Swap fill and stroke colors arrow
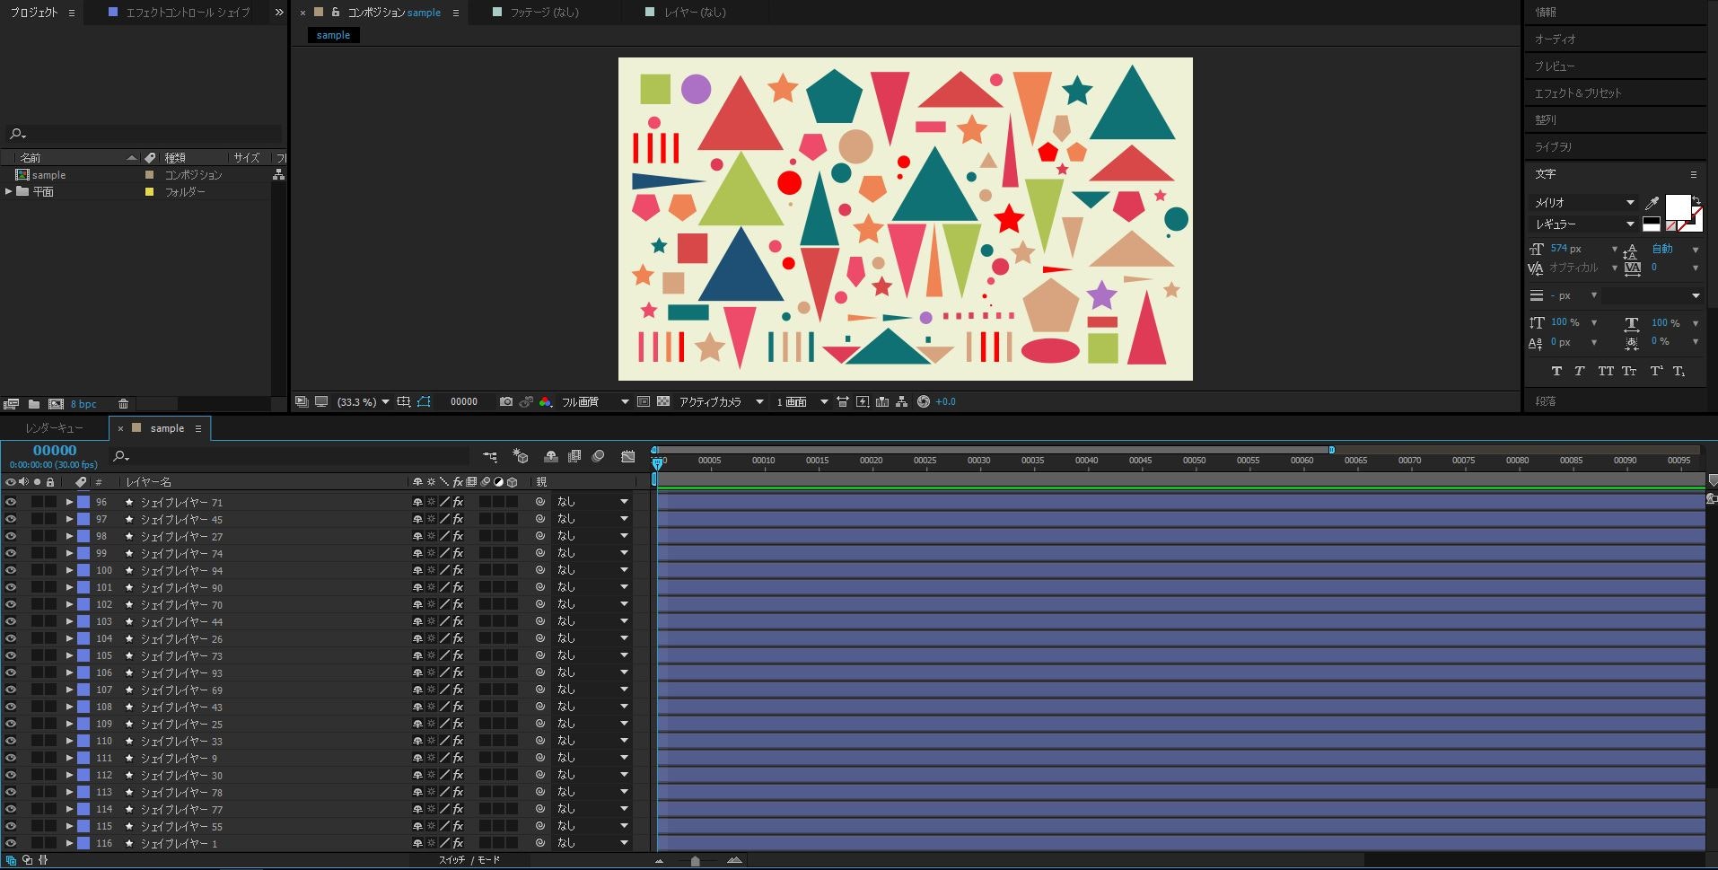 click(1696, 200)
